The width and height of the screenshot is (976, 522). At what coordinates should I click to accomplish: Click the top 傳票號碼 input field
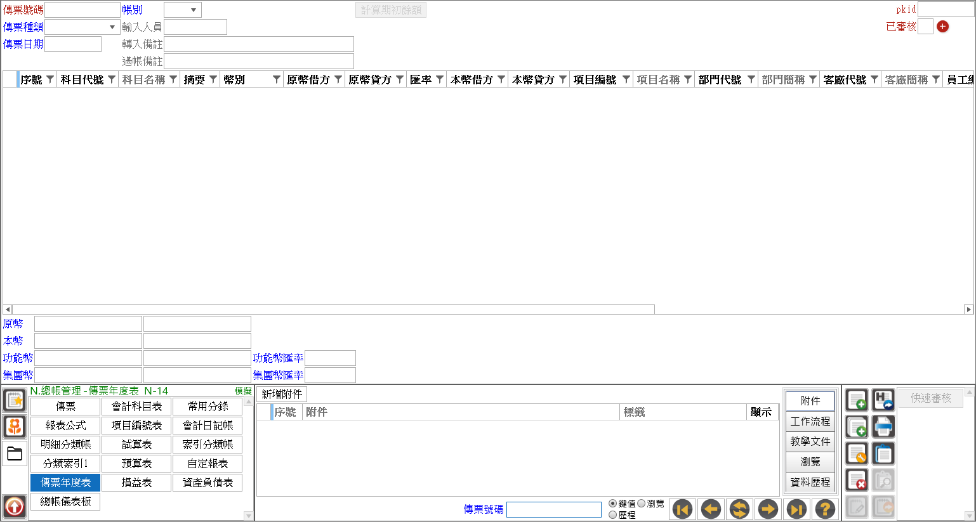[82, 10]
